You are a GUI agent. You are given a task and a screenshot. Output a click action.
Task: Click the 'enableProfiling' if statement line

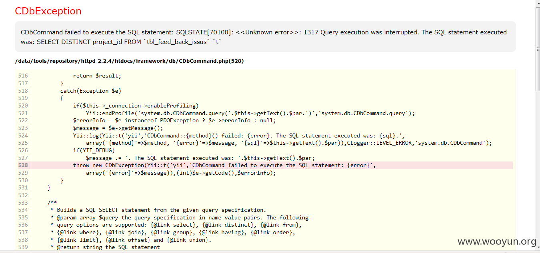click(x=136, y=106)
